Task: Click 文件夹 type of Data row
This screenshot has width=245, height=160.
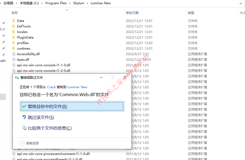Action: pos(193,21)
